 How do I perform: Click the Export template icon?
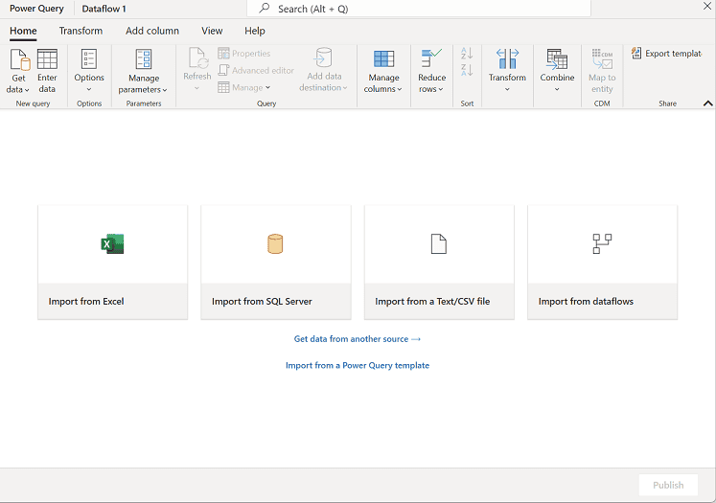(636, 54)
